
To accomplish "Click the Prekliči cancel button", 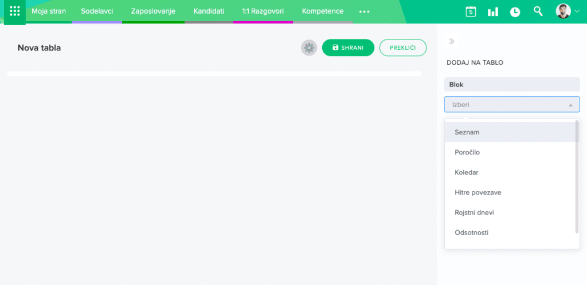I will click(402, 48).
